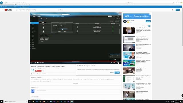Open Task View from taskbar

coord(30,102)
